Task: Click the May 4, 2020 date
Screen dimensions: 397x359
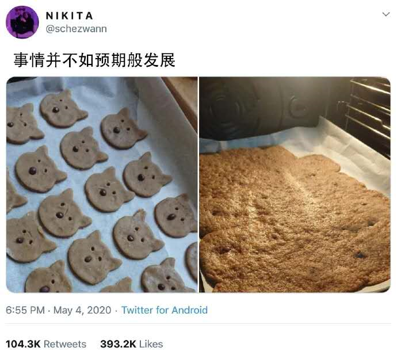Action: 82,310
